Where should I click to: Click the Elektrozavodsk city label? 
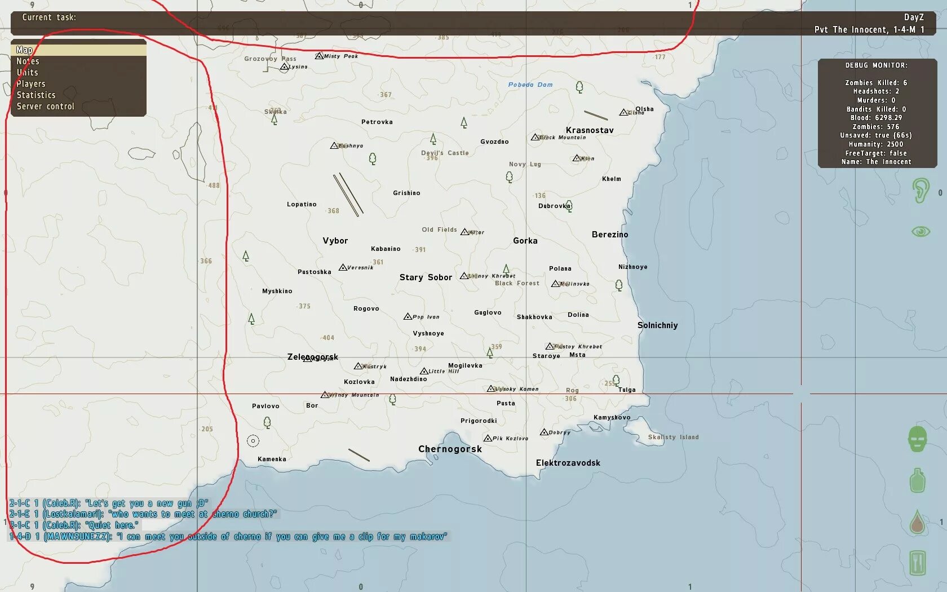[x=568, y=463]
